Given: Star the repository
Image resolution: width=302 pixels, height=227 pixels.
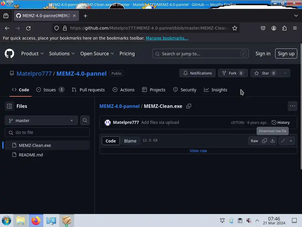Looking at the screenshot, I should 265,73.
